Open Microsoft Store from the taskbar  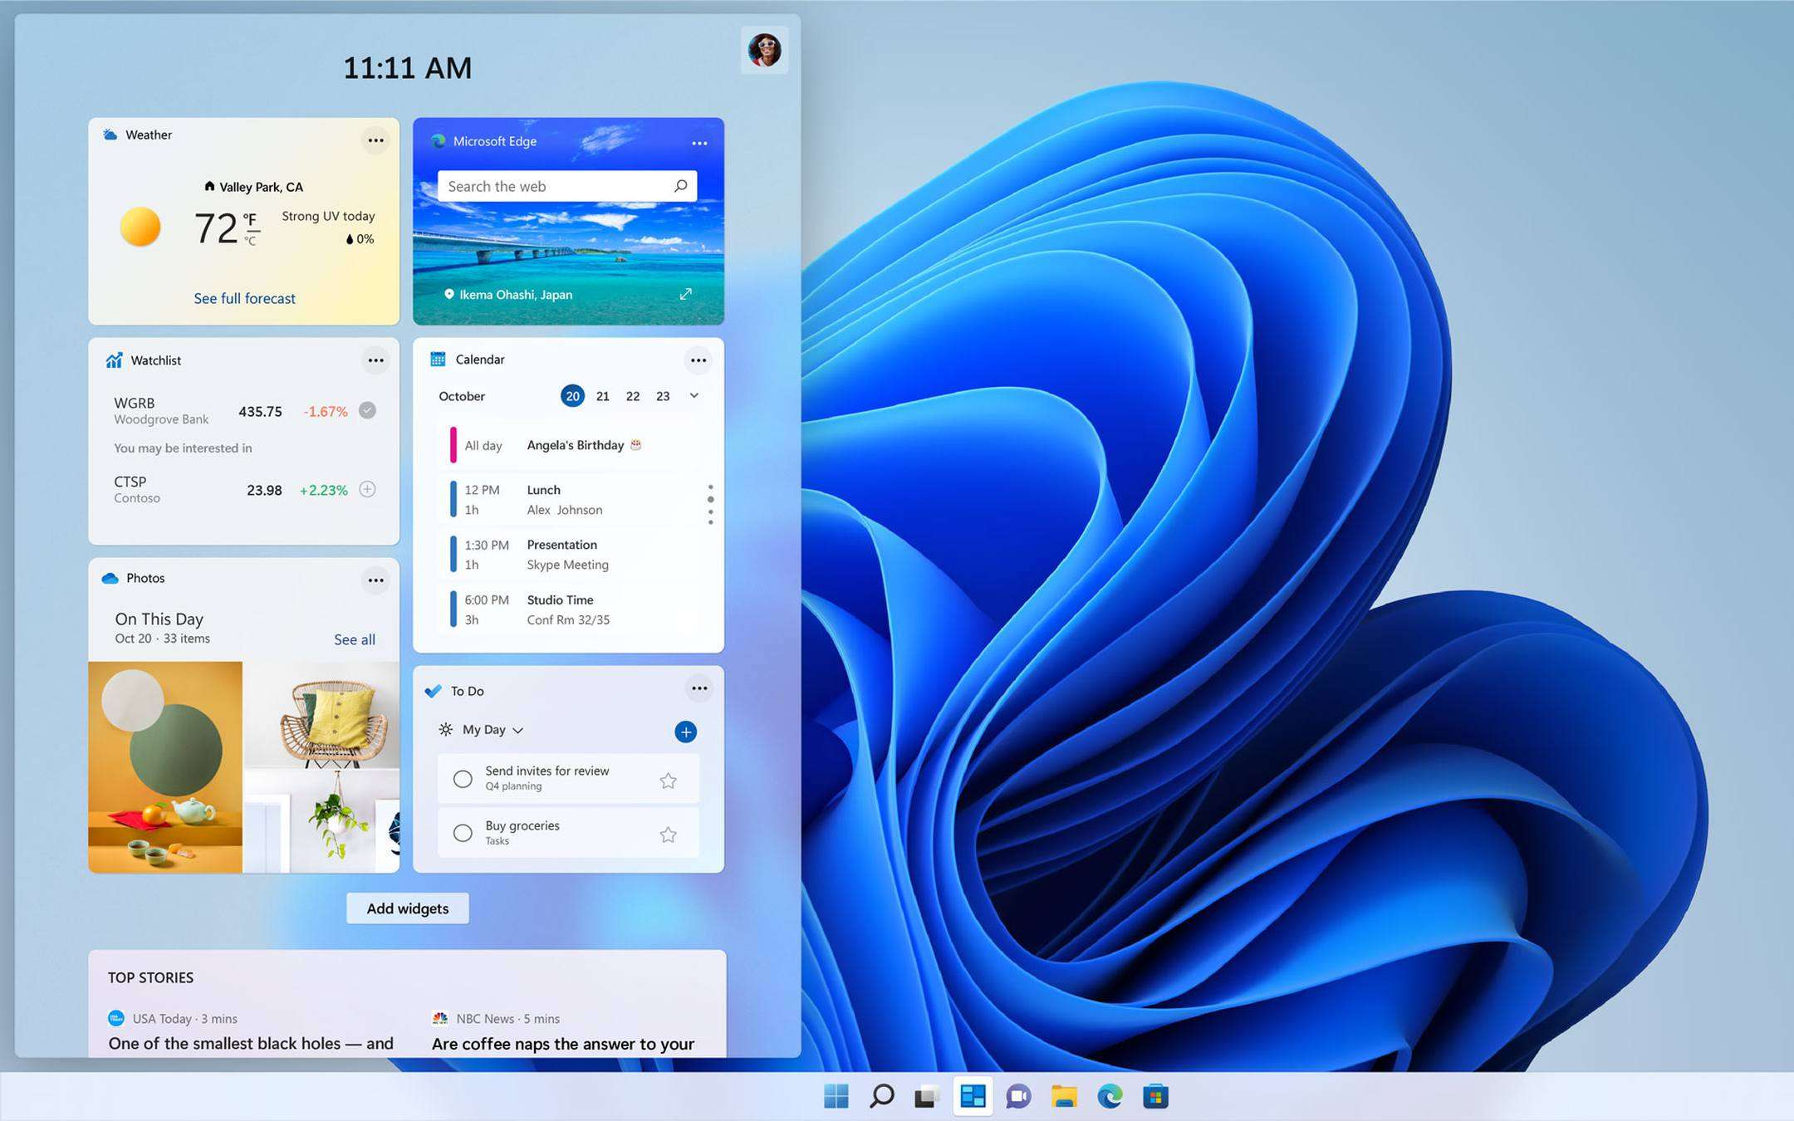[1155, 1096]
